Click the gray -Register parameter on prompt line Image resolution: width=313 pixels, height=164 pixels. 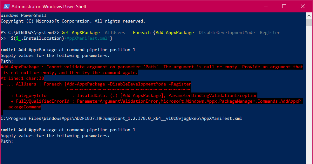pyautogui.click(x=269, y=32)
